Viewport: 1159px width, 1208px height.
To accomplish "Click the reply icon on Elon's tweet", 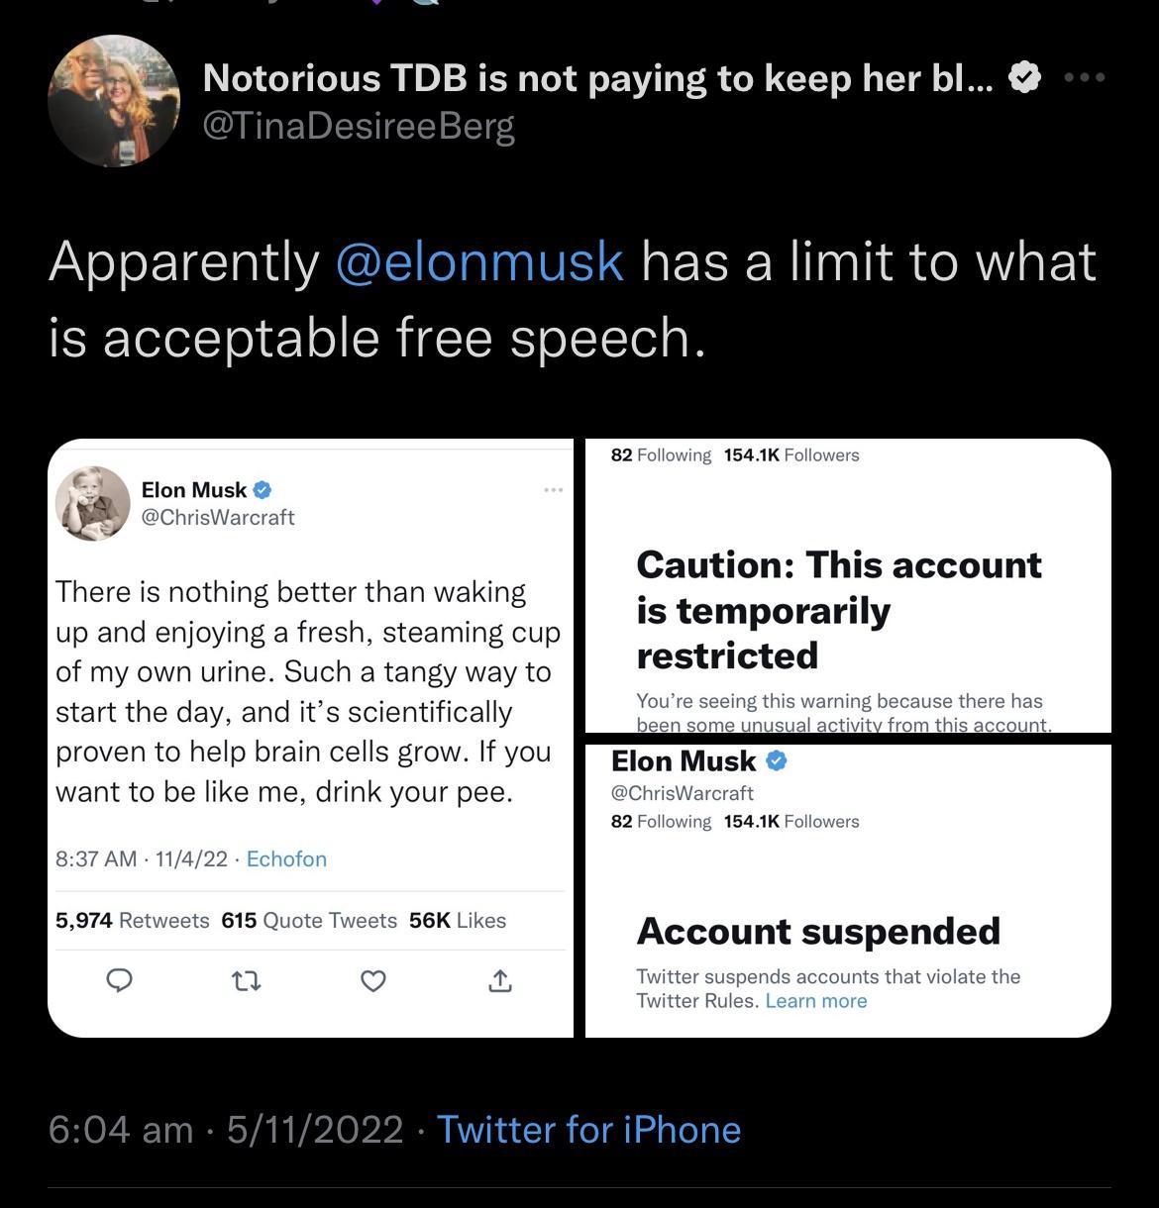I will (x=119, y=981).
